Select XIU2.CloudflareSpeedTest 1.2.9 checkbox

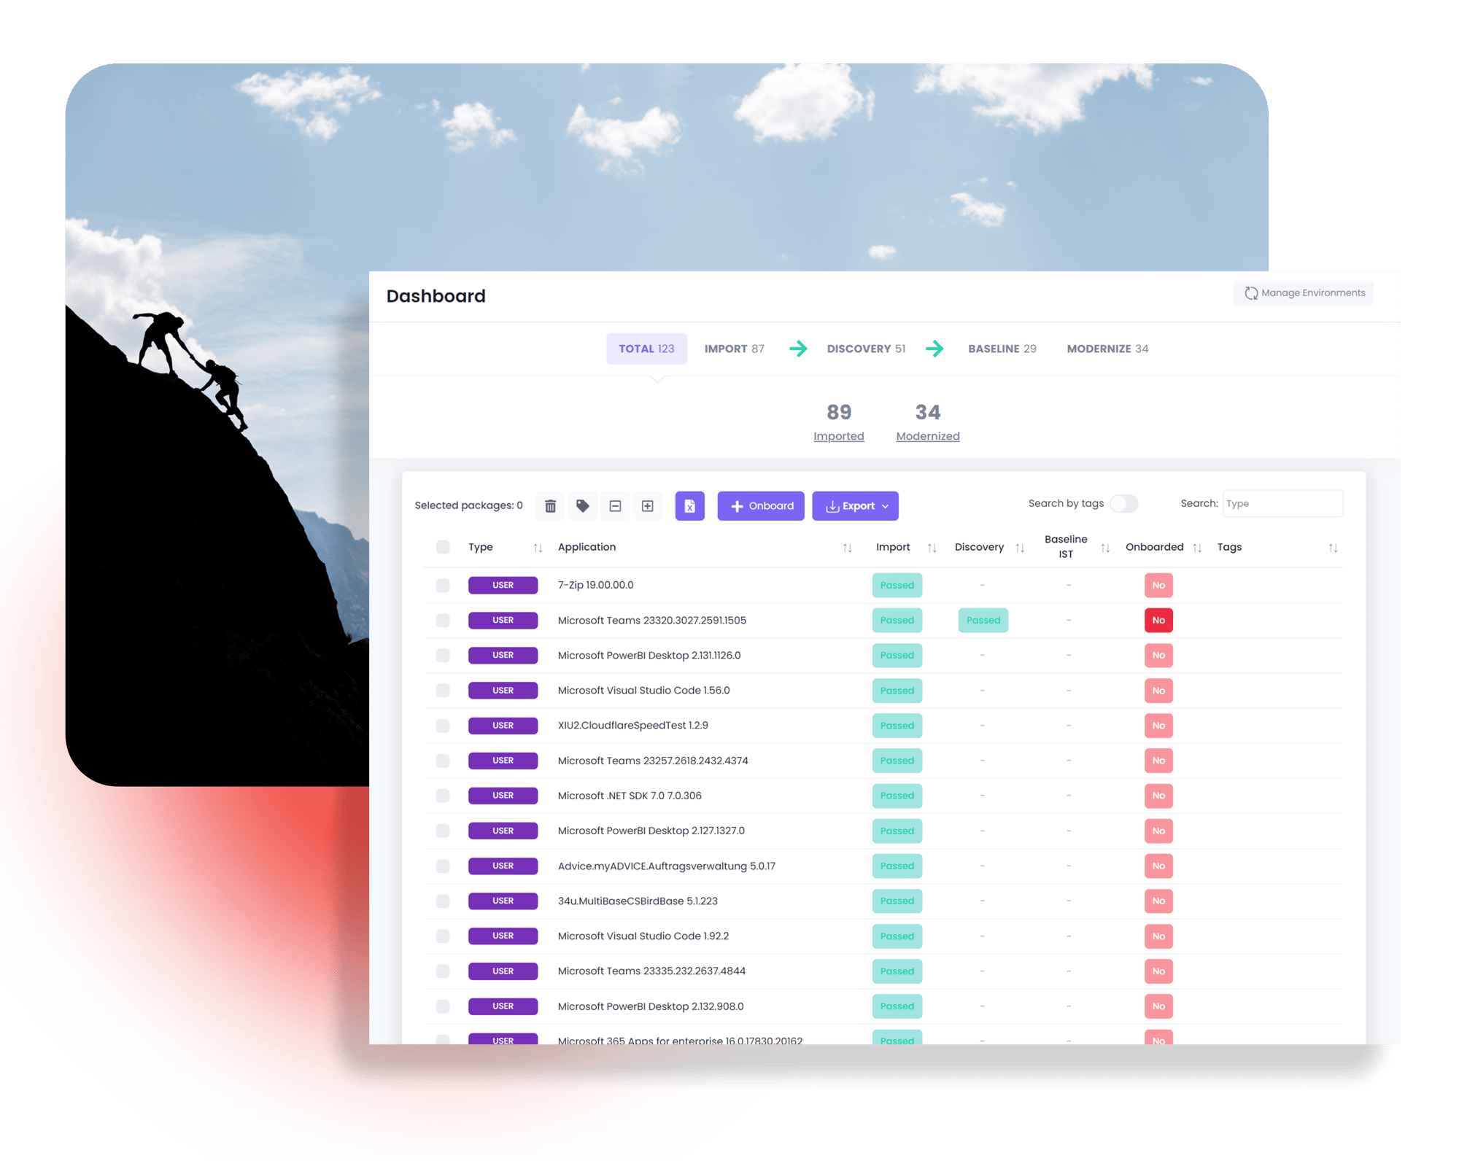coord(443,725)
